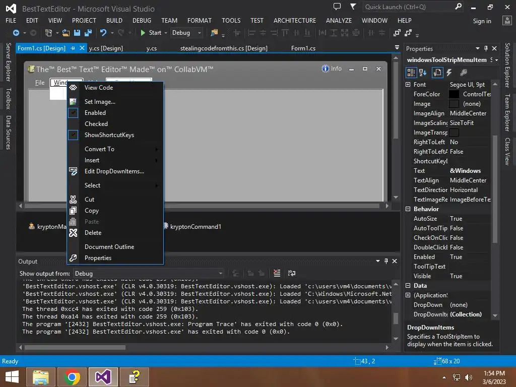The height and width of the screenshot is (387, 516).
Task: Click the notifications filter flag icon
Action: tap(353, 7)
